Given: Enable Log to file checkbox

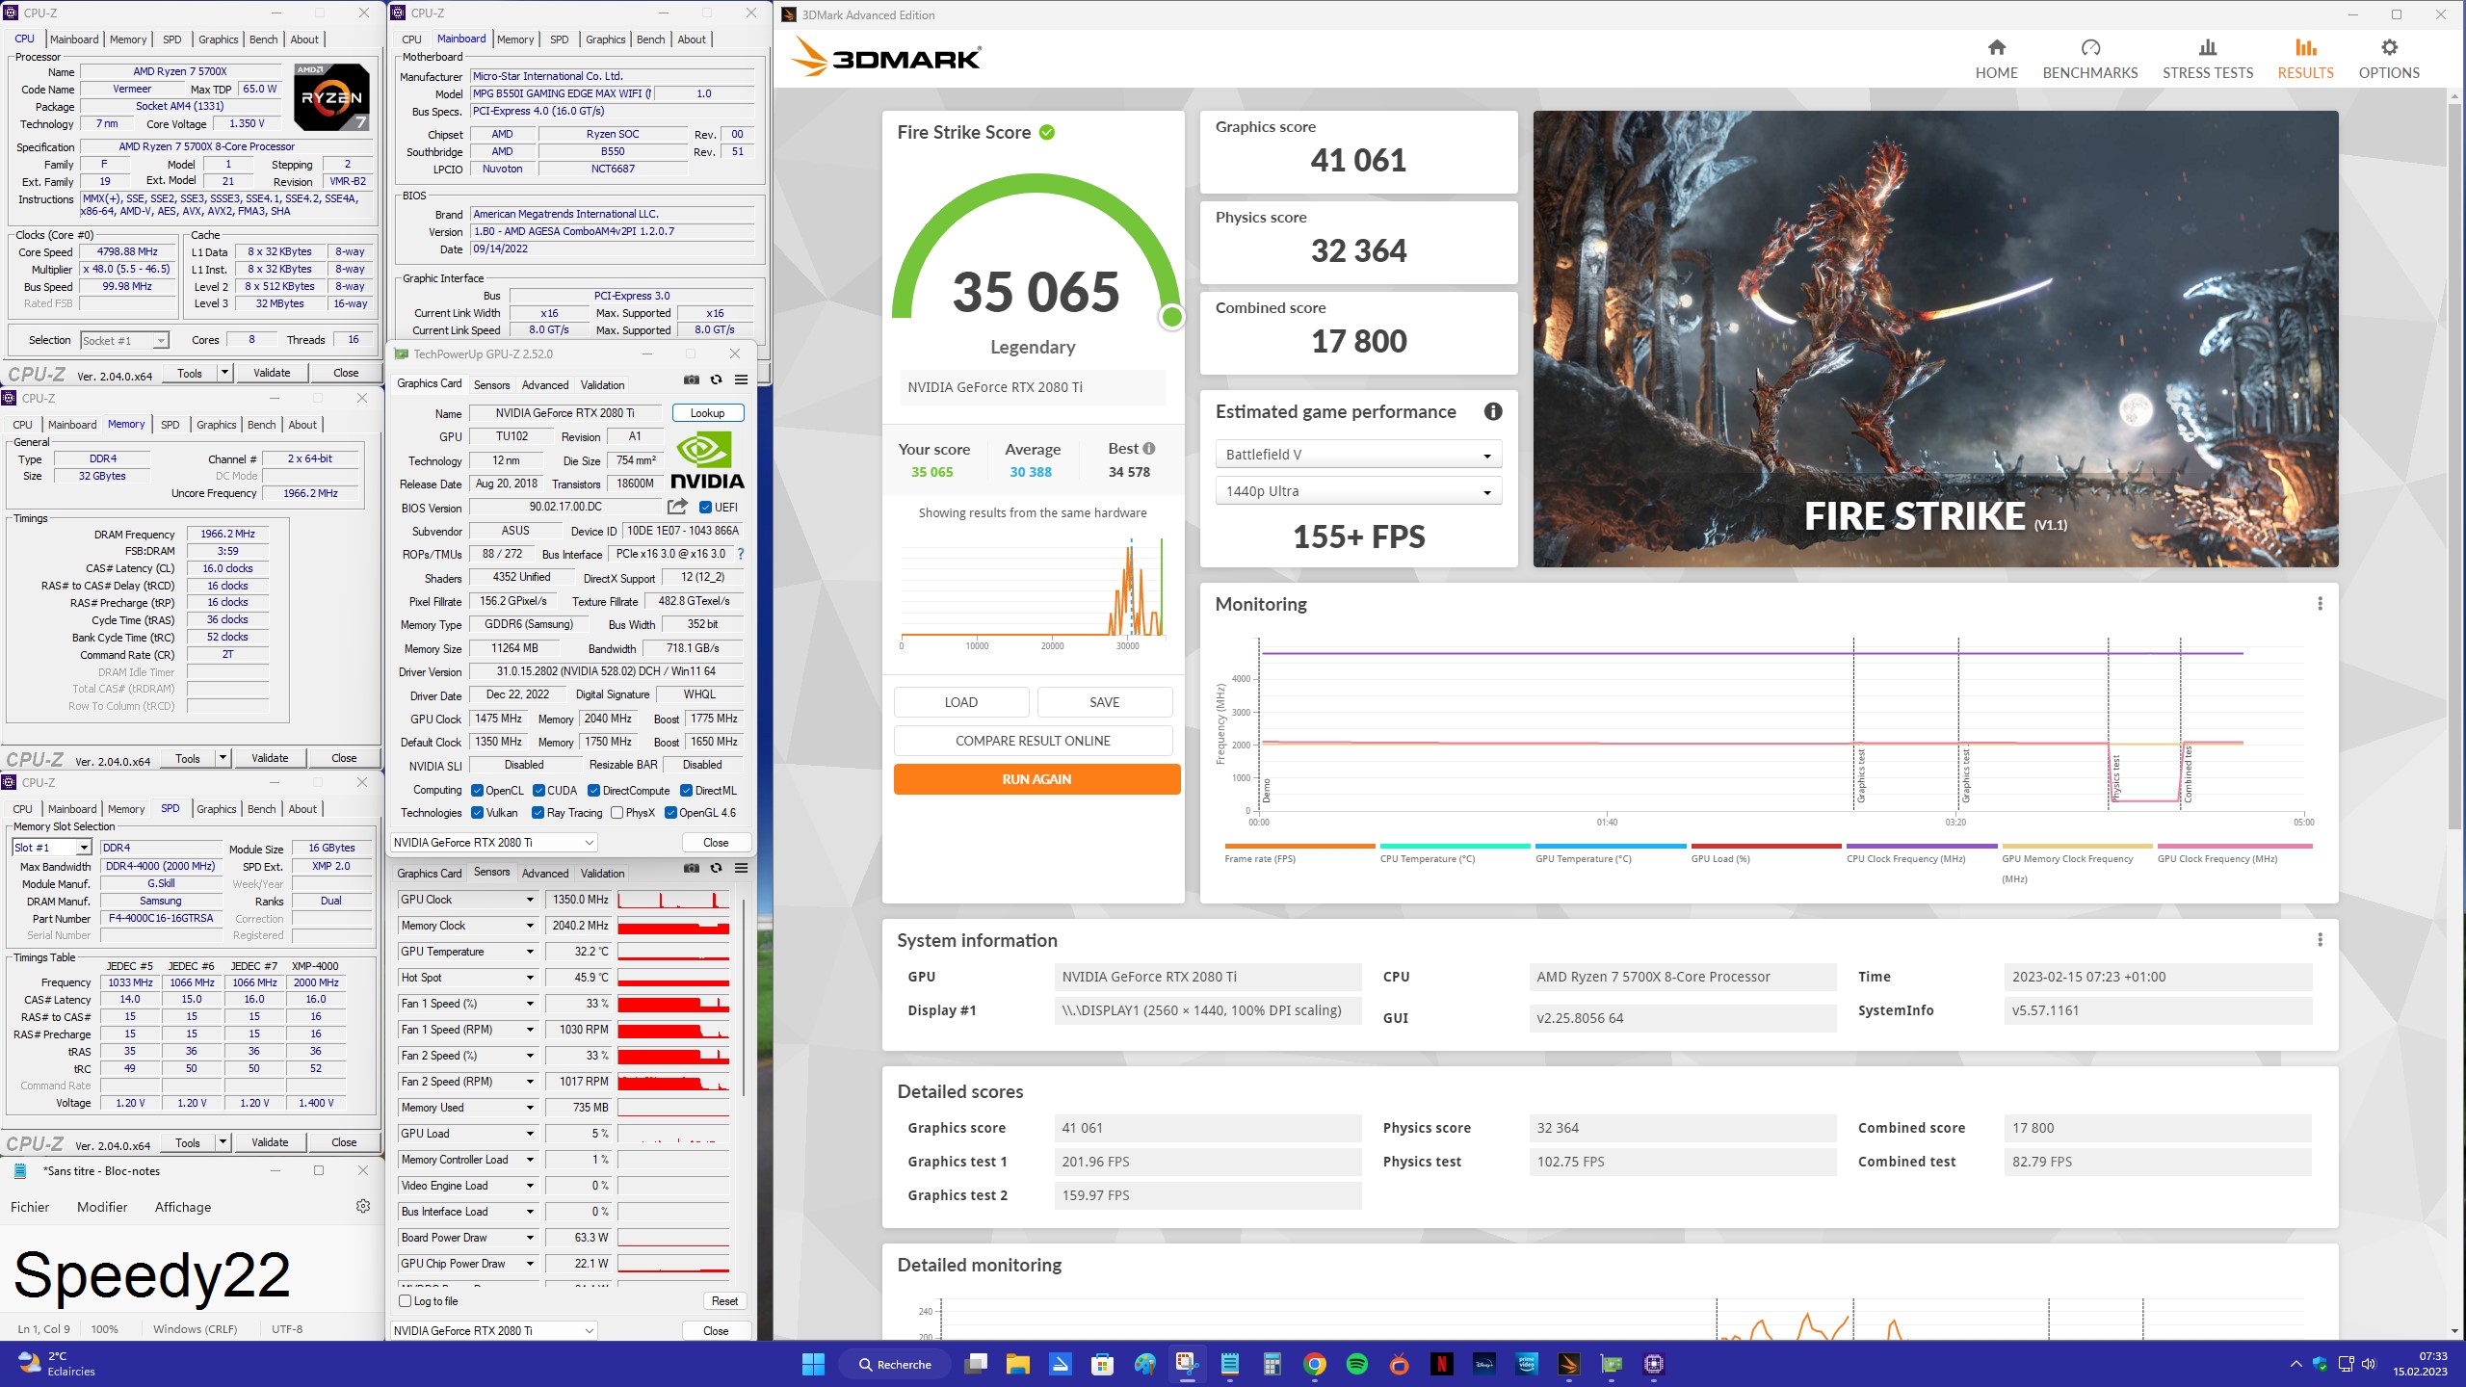Looking at the screenshot, I should tap(406, 1301).
